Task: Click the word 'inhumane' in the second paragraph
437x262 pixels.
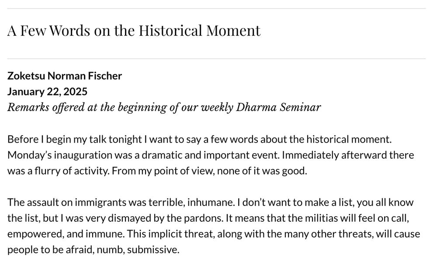Action: pos(211,202)
